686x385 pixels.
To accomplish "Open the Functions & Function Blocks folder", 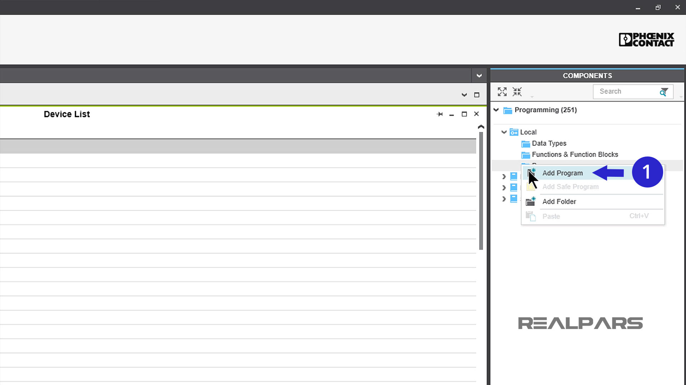I will pos(575,154).
